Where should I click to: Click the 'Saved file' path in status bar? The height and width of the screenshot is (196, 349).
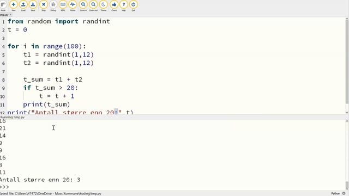51,194
